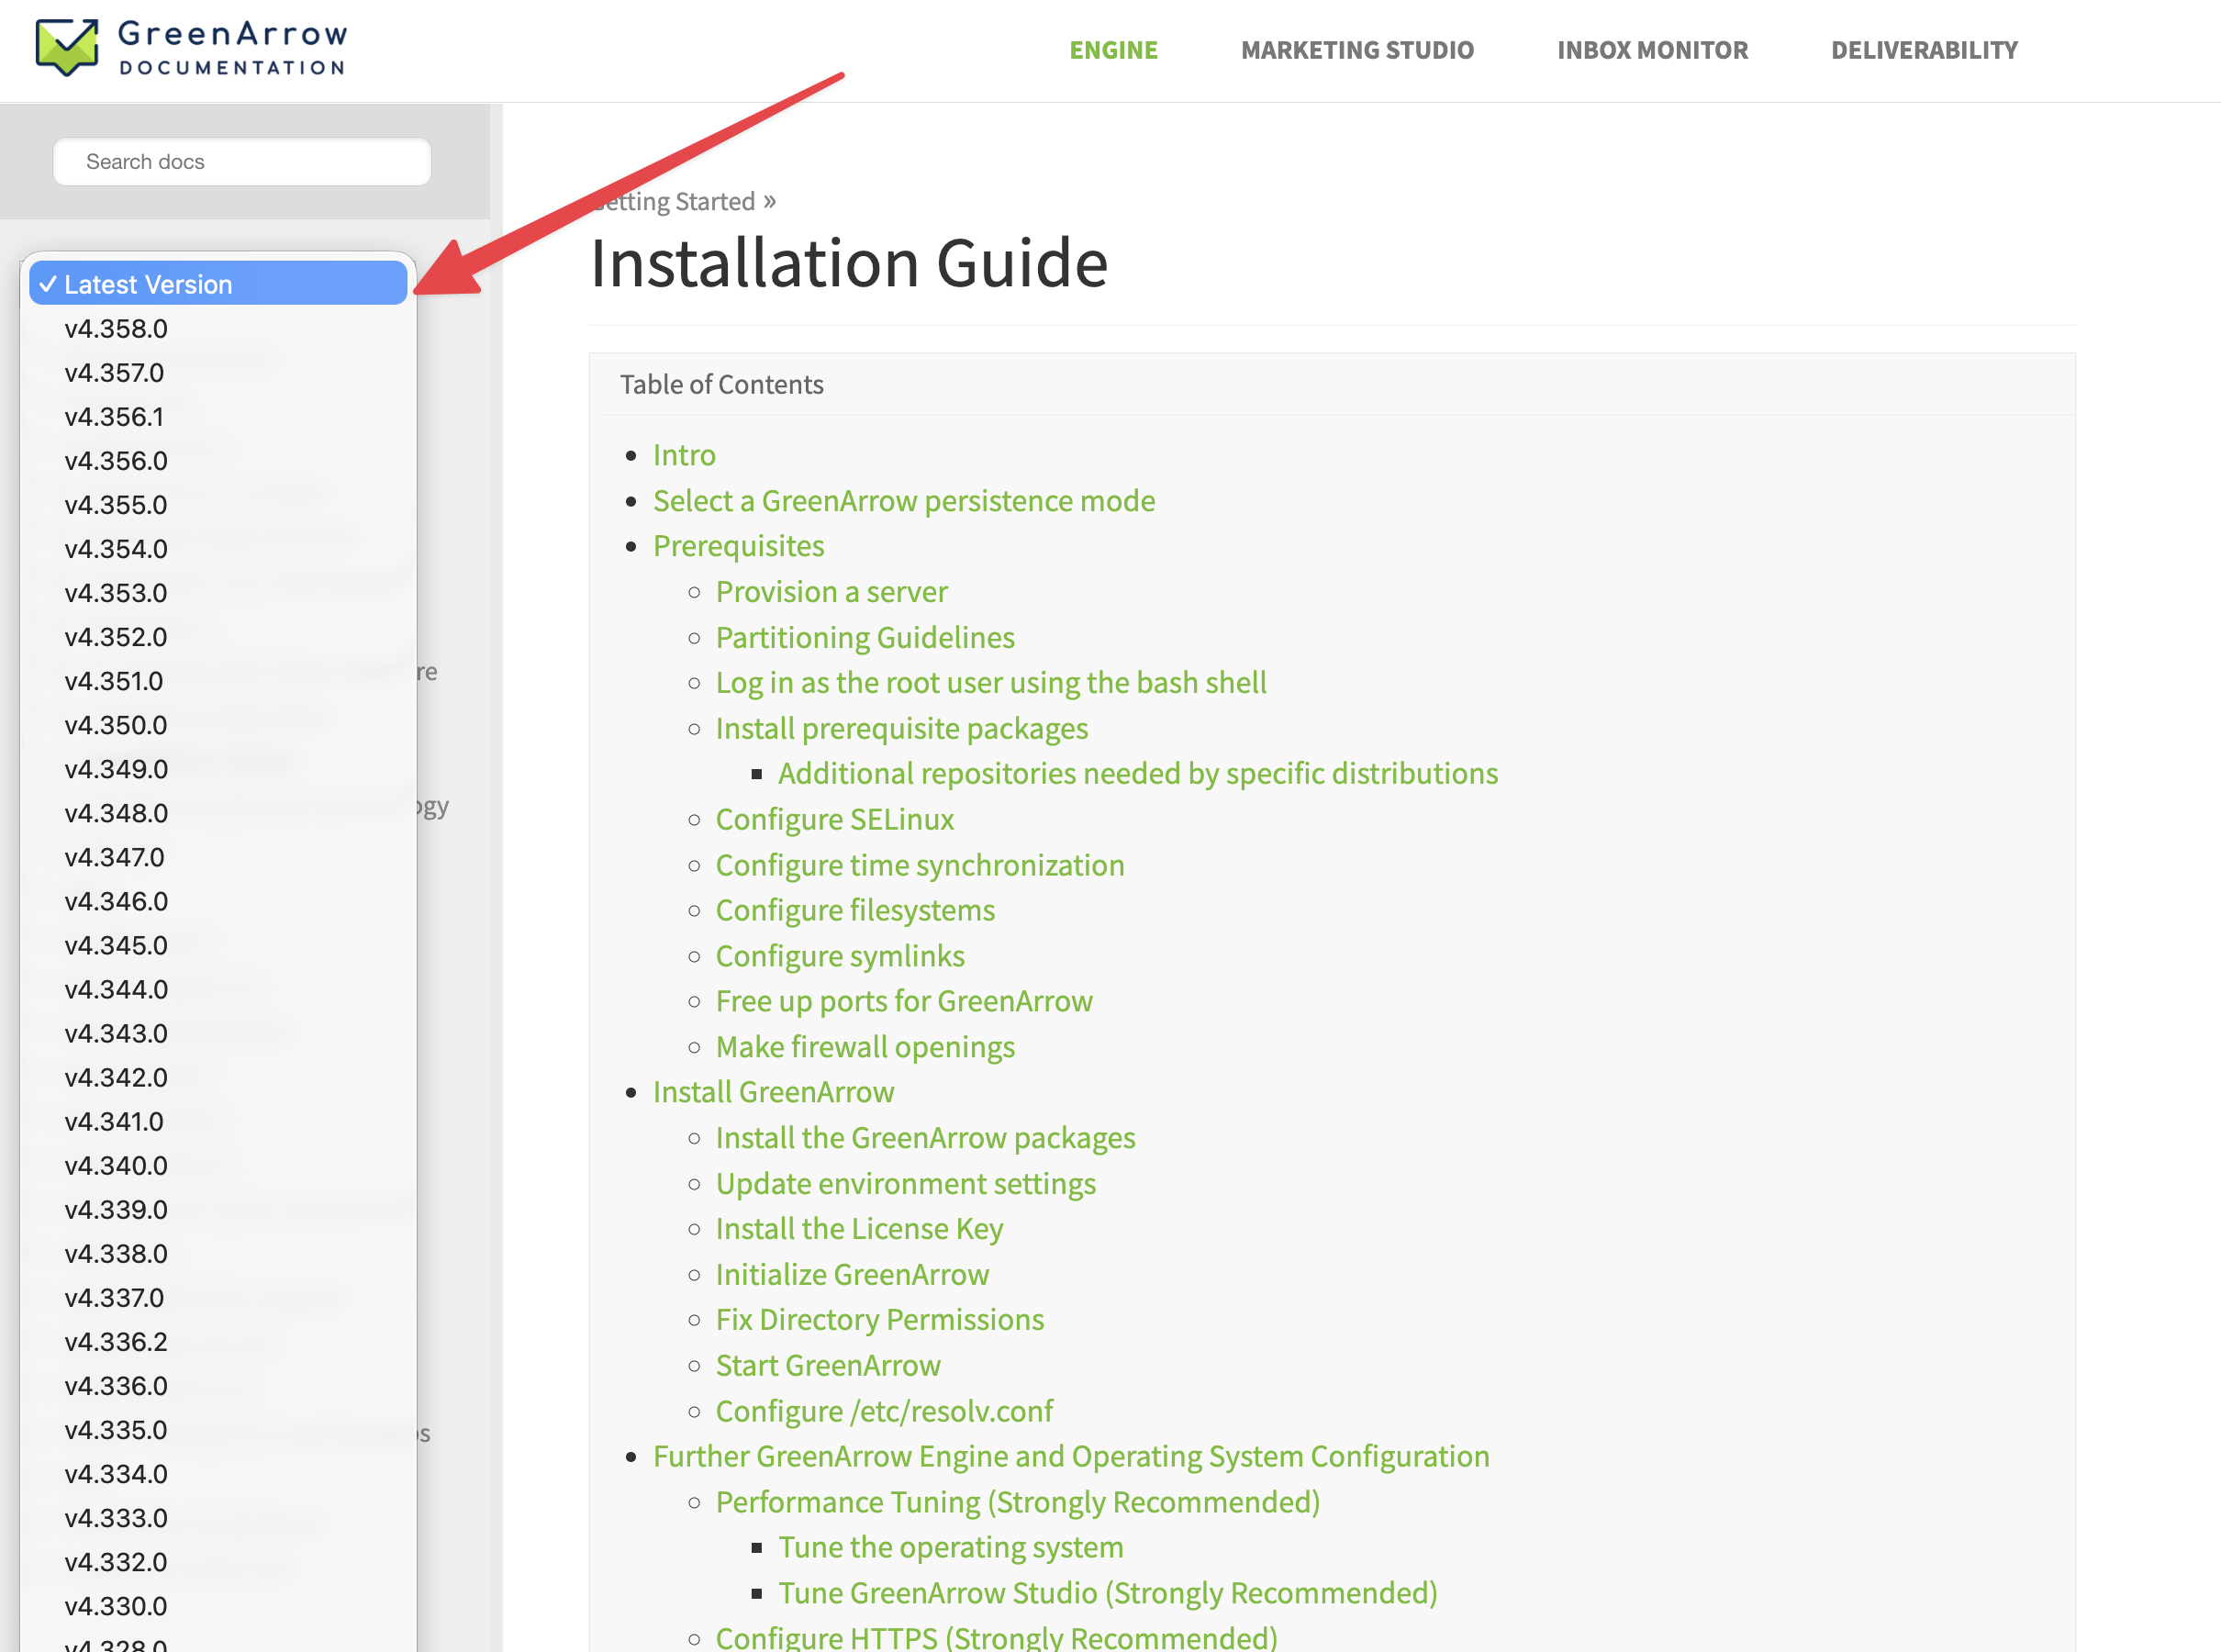Open the INBOX MONITOR section
This screenshot has height=1652, width=2221.
pyautogui.click(x=1652, y=50)
